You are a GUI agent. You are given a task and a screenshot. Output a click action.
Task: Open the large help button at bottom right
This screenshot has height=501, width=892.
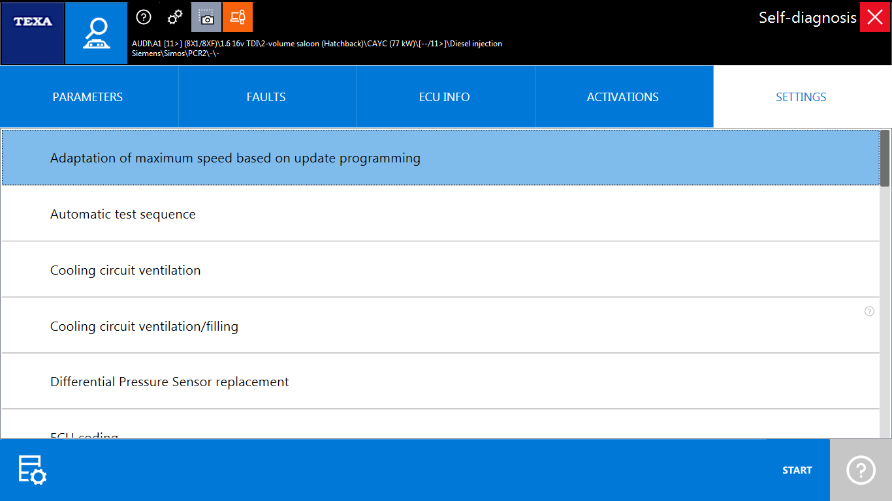pyautogui.click(x=861, y=470)
